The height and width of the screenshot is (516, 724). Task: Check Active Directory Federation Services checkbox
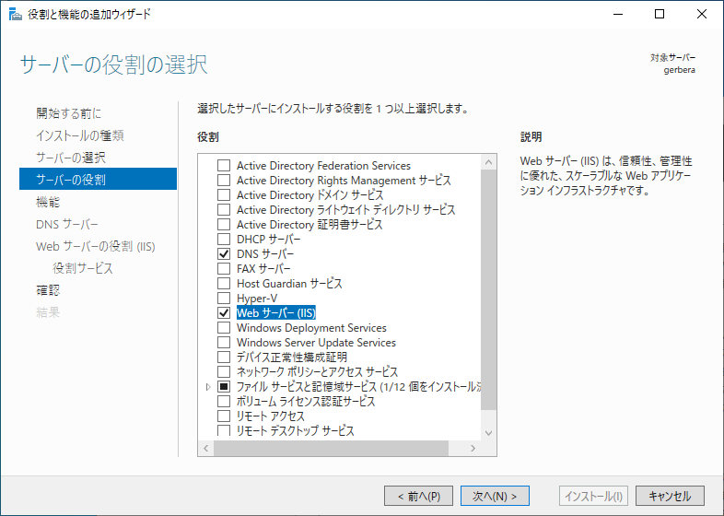pos(224,165)
